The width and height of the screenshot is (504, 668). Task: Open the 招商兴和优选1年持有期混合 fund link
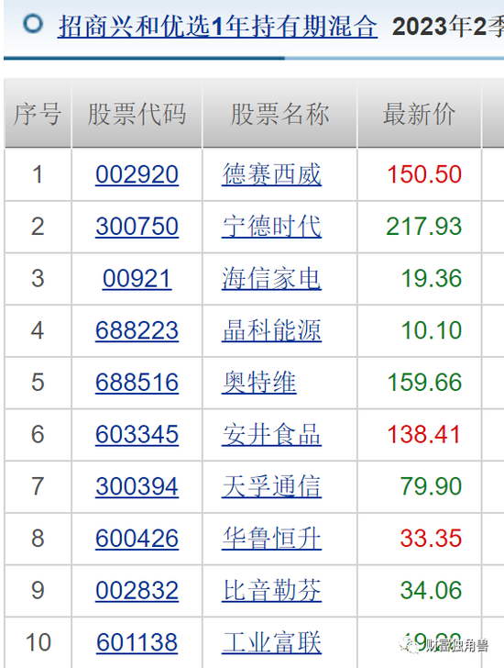pyautogui.click(x=217, y=27)
